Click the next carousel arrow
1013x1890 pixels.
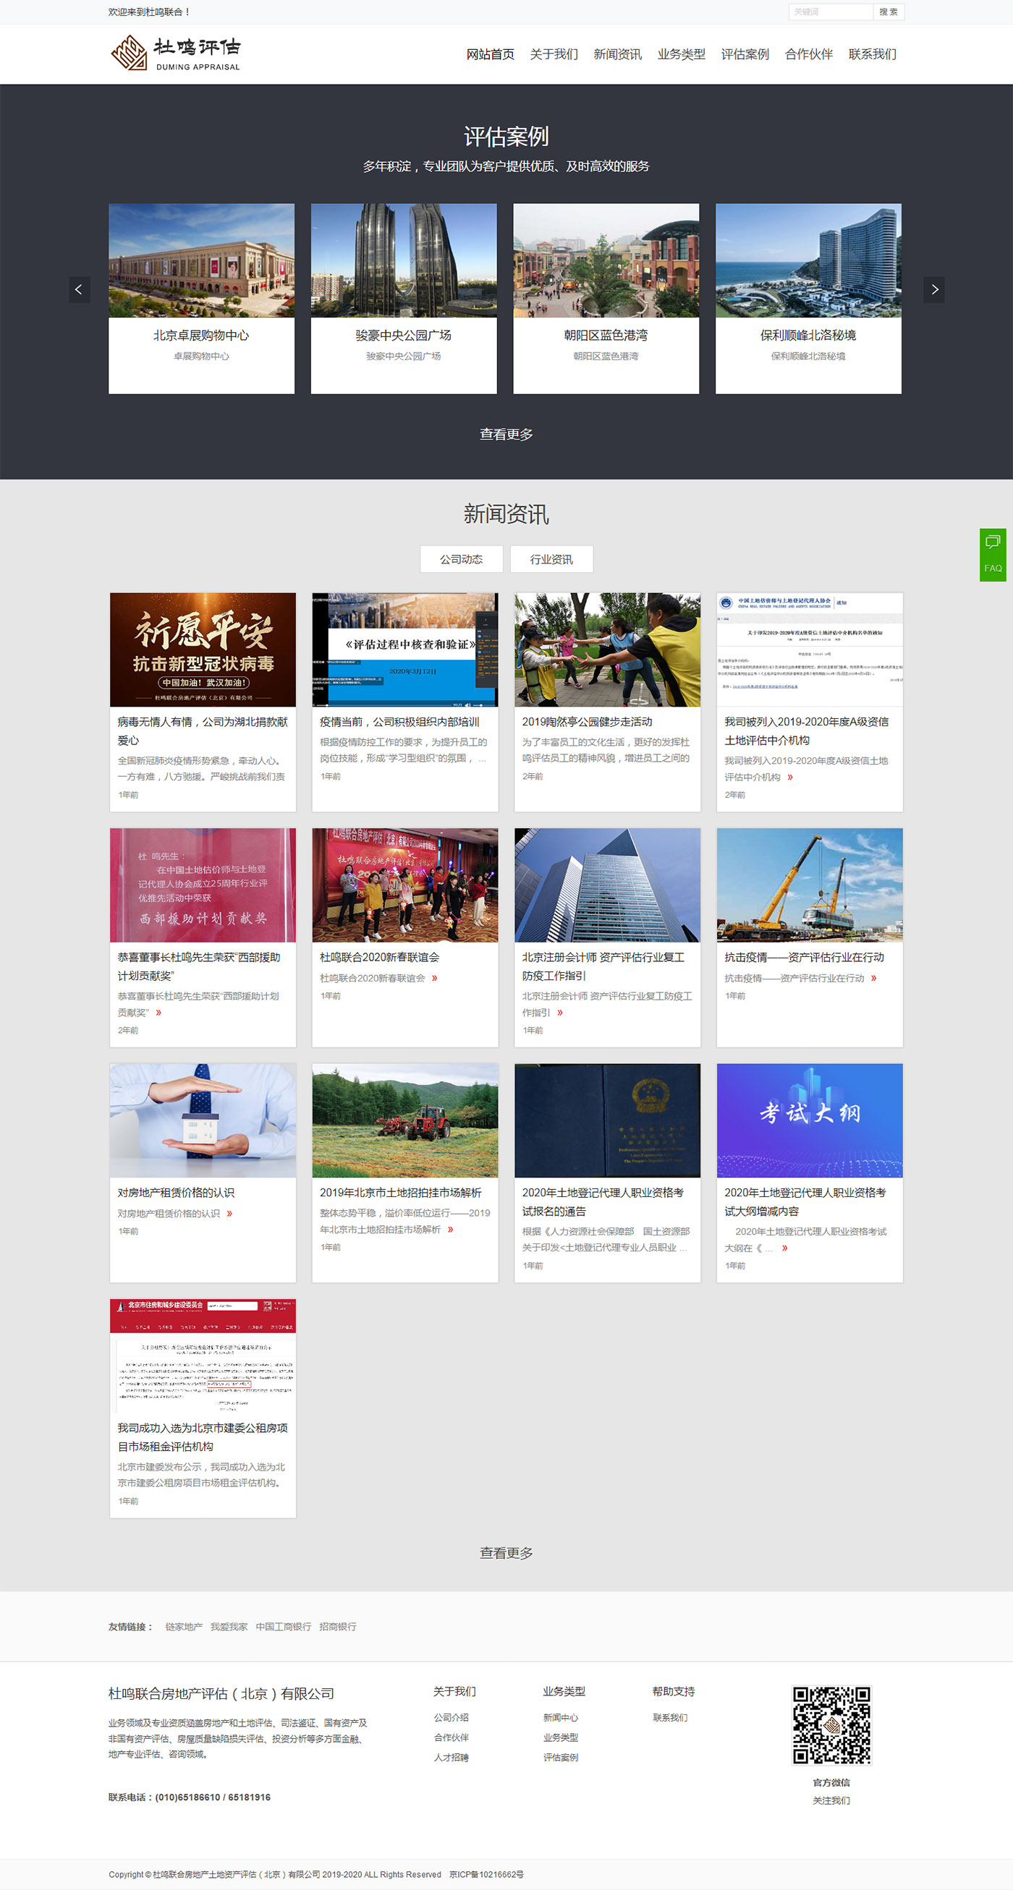coord(933,289)
